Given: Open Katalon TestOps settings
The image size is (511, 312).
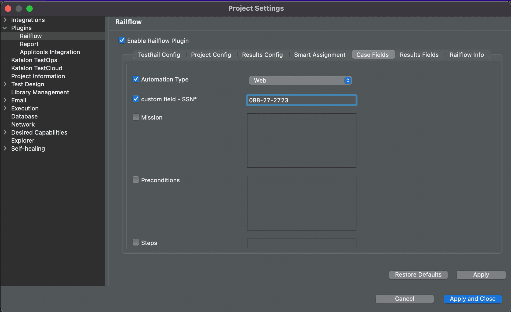Looking at the screenshot, I should click(x=34, y=60).
